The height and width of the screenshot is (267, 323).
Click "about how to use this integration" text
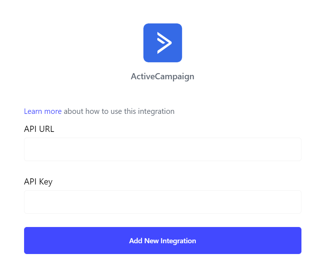pos(119,111)
